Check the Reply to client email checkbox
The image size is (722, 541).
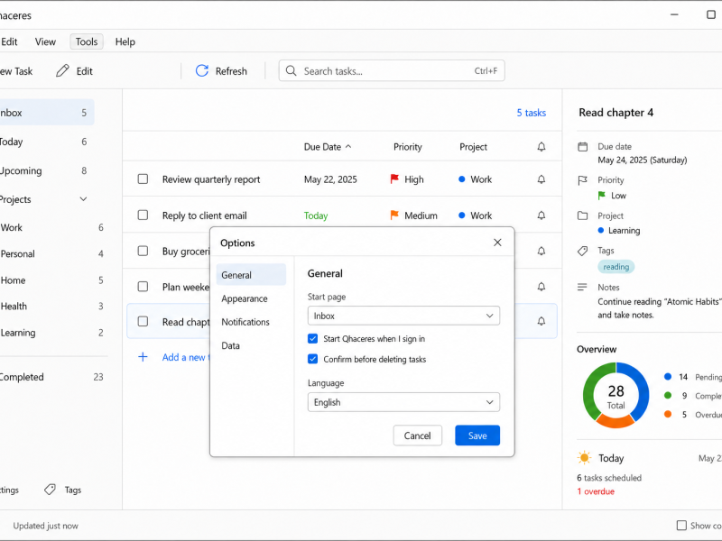[143, 215]
